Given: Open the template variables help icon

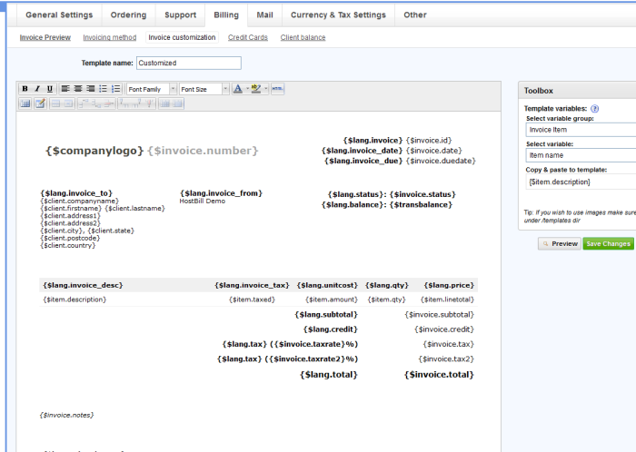Looking at the screenshot, I should coord(594,109).
